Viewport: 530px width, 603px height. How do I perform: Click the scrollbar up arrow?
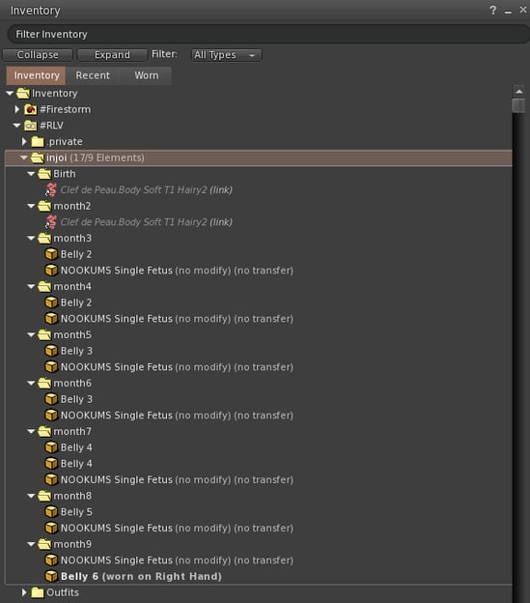click(x=518, y=92)
